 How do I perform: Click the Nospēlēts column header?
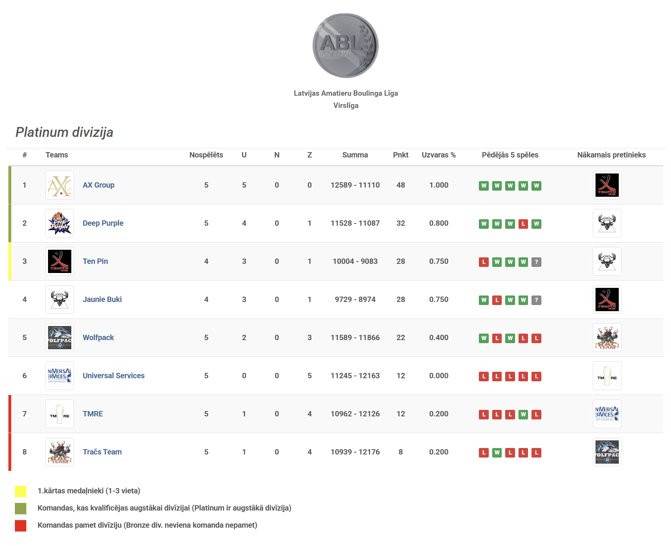(206, 155)
